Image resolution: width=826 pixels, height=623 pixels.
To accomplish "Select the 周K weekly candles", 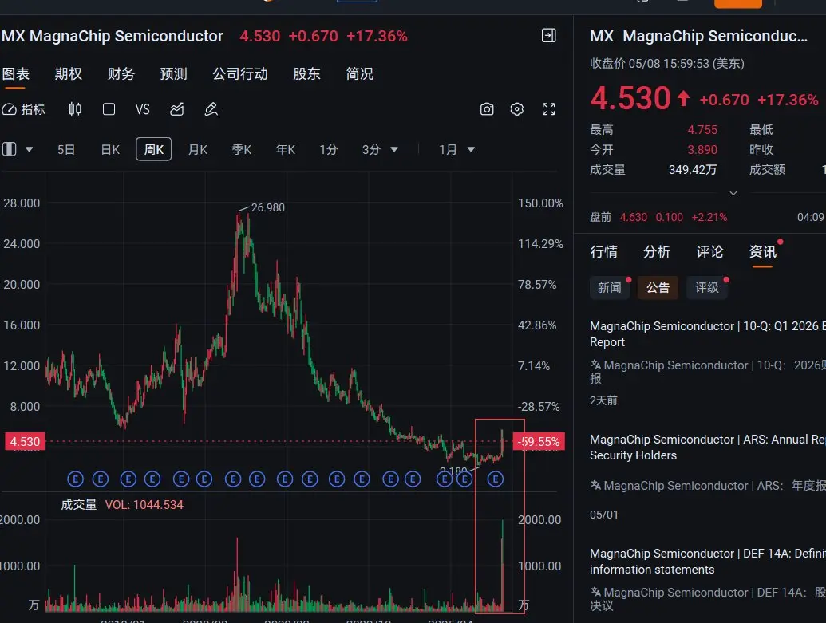I will point(154,149).
